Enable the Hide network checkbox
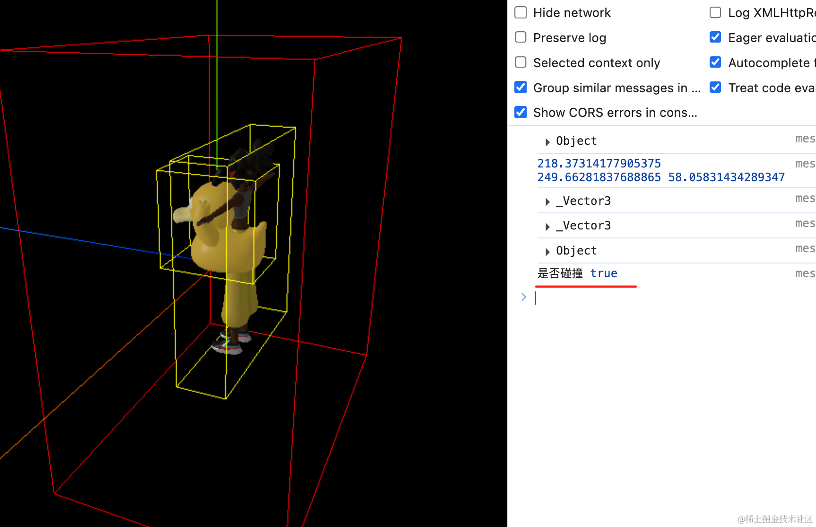This screenshot has height=527, width=816. tap(521, 12)
